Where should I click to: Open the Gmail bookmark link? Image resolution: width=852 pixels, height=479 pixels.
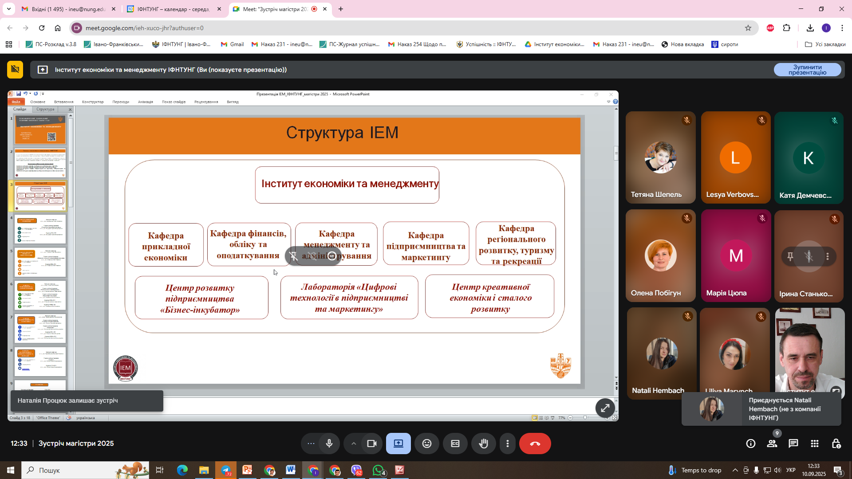[233, 44]
